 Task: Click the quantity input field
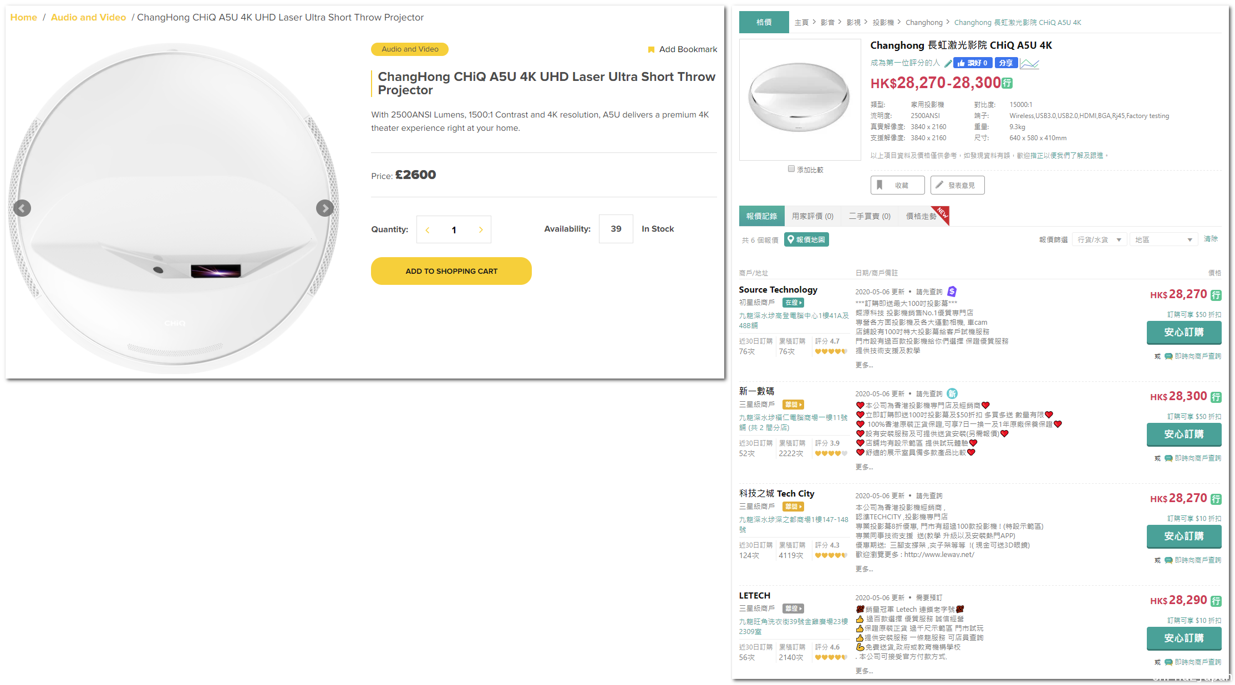coord(454,229)
